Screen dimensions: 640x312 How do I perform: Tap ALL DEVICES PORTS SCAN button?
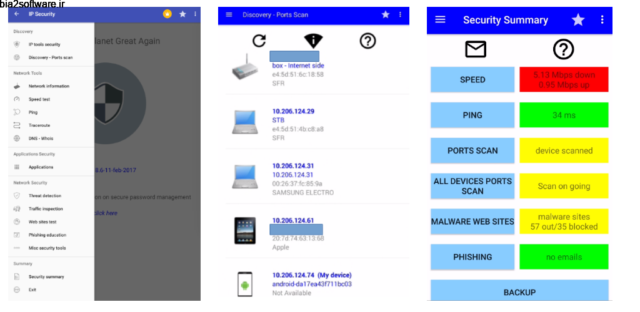pyautogui.click(x=472, y=186)
